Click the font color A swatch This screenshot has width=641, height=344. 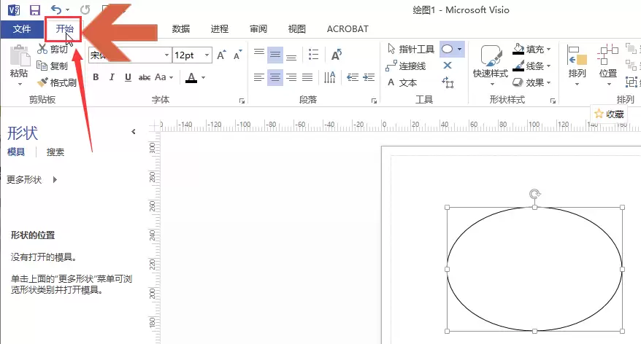tap(191, 77)
